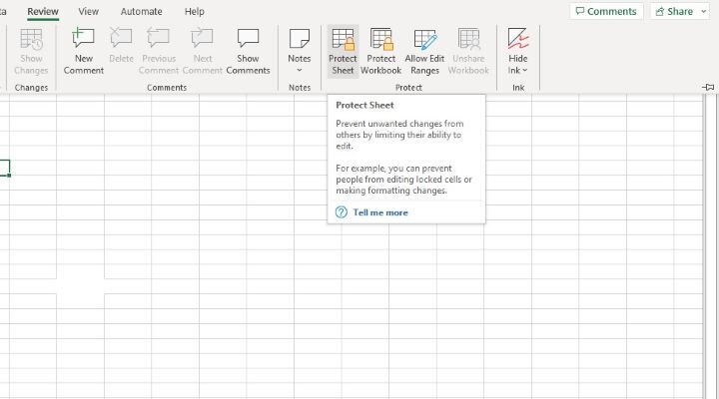The image size is (719, 399).
Task: Jump to the Next Comment
Action: [203, 40]
